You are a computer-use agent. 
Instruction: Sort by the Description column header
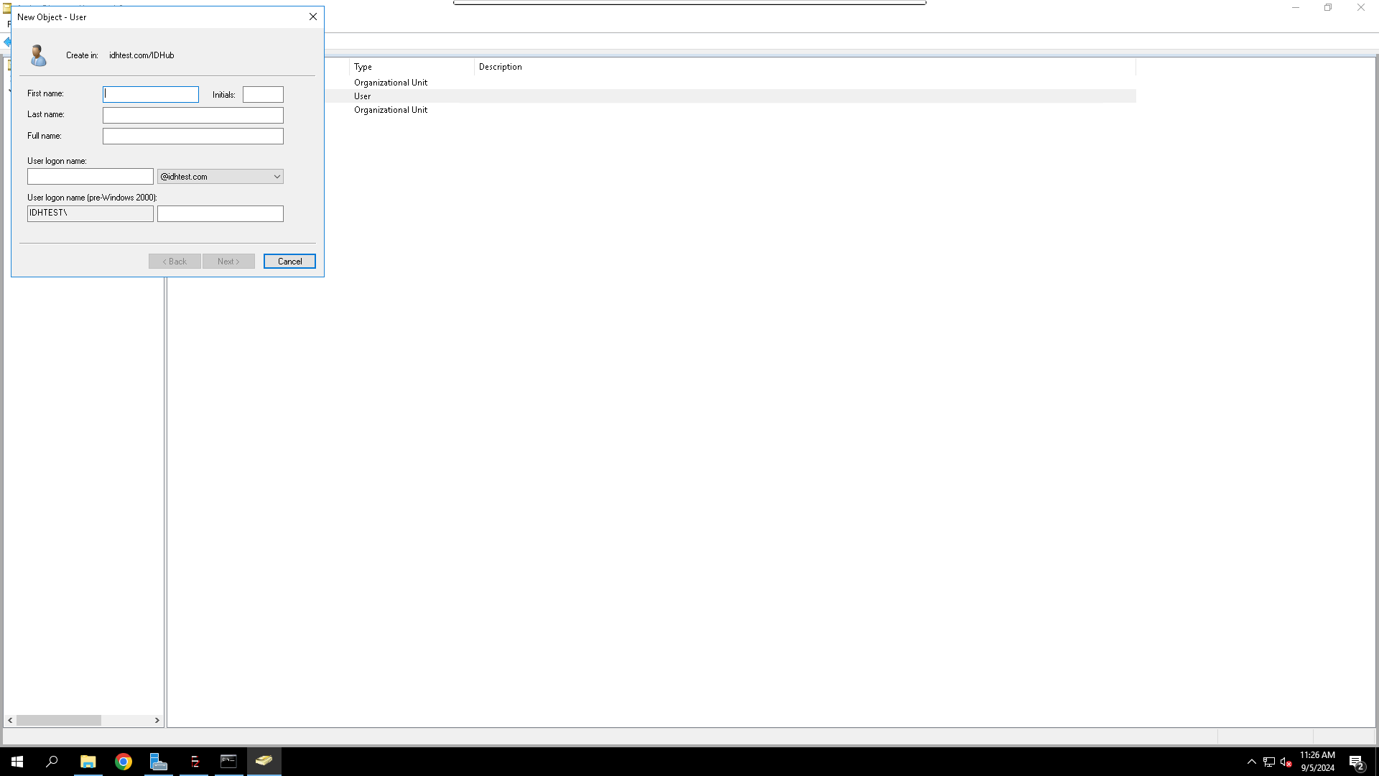click(x=501, y=67)
